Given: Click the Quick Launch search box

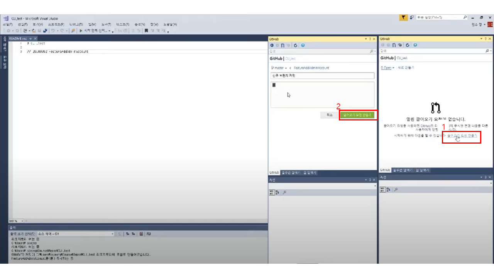Looking at the screenshot, I should (x=442, y=17).
